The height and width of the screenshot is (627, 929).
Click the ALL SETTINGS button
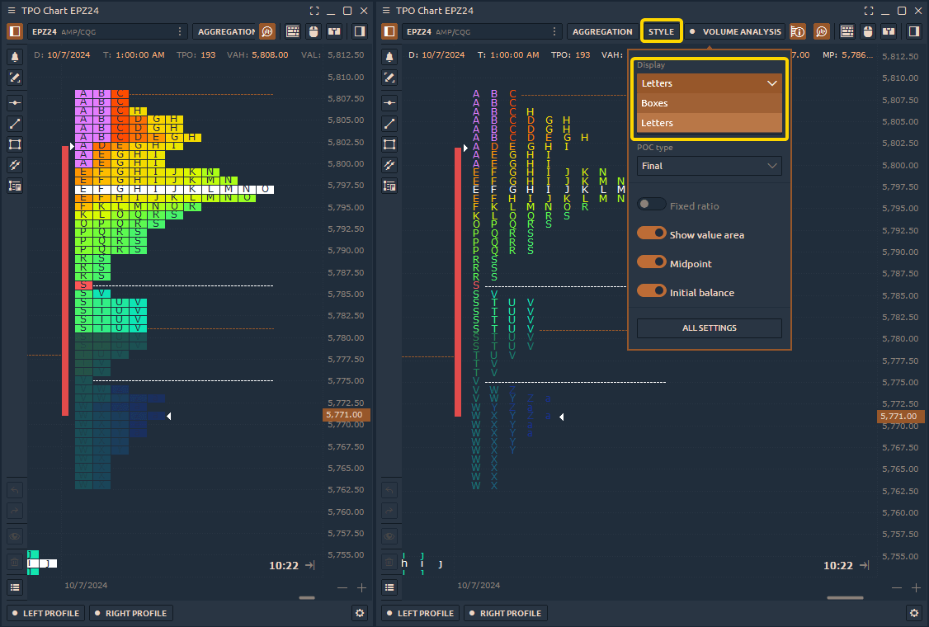point(709,328)
